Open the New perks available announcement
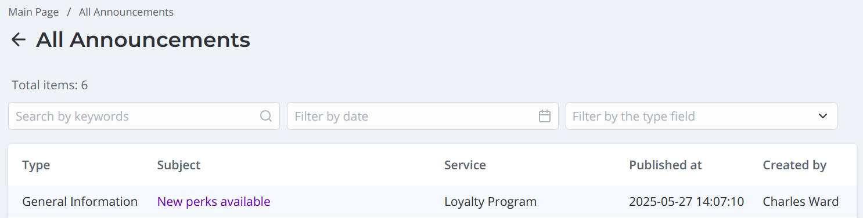 pyautogui.click(x=214, y=202)
